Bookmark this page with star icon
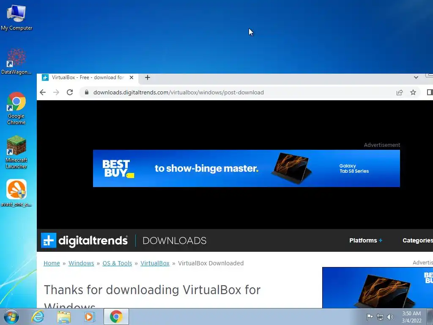 pyautogui.click(x=413, y=92)
